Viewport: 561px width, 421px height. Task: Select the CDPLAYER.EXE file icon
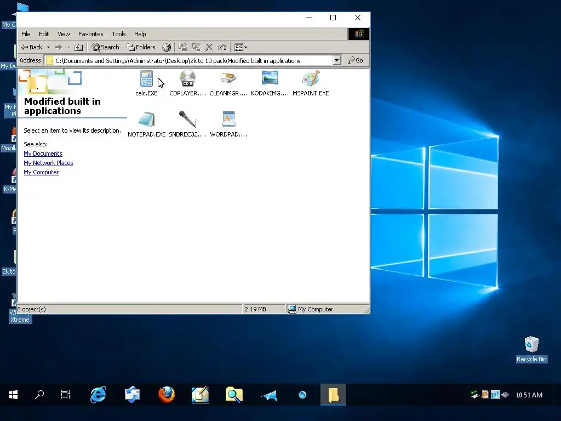coord(187,78)
